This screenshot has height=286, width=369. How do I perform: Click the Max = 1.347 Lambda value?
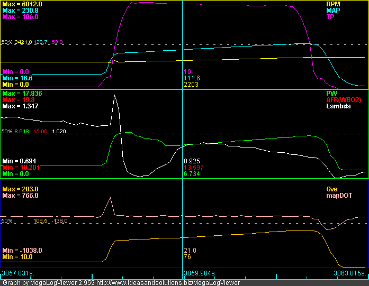click(20, 106)
